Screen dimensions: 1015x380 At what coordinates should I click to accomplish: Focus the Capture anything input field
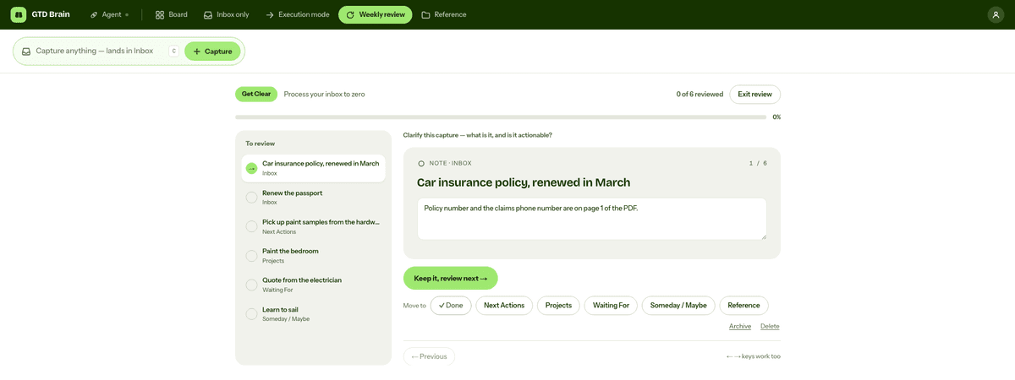(x=95, y=51)
